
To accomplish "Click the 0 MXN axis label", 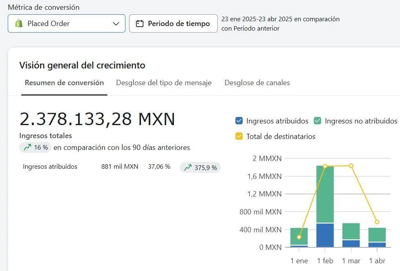I will pyautogui.click(x=270, y=247).
